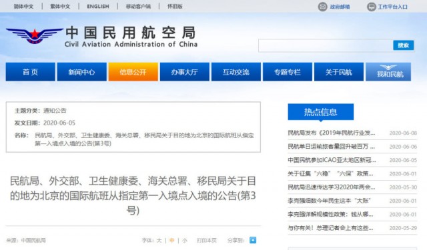Open news 民航局发布《2019年民航行业发...
427x250 pixels.
(x=332, y=133)
